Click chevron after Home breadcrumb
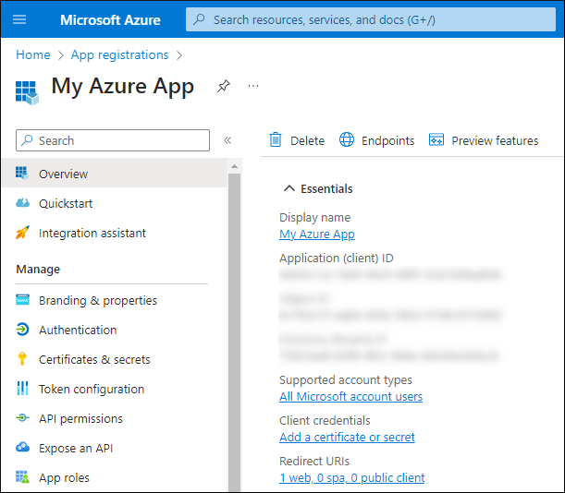This screenshot has width=565, height=493. tap(60, 55)
